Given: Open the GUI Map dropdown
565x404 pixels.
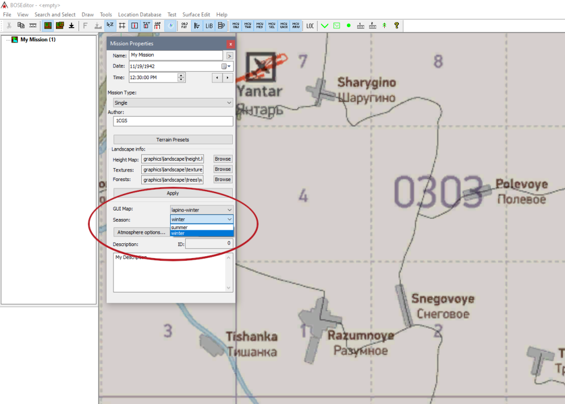Looking at the screenshot, I should coord(201,210).
